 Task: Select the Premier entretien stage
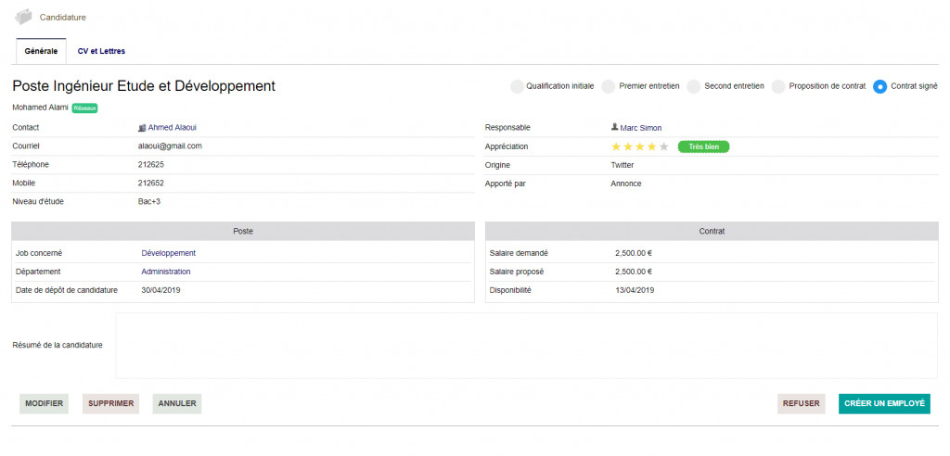[x=609, y=86]
